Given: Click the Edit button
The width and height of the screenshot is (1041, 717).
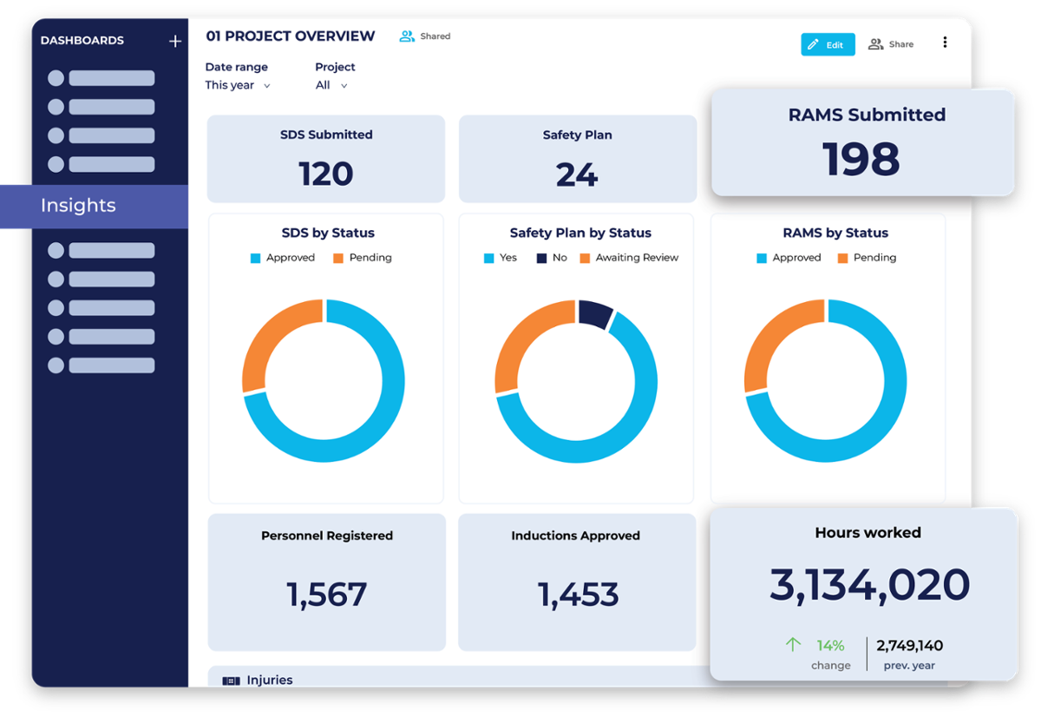Looking at the screenshot, I should 828,43.
